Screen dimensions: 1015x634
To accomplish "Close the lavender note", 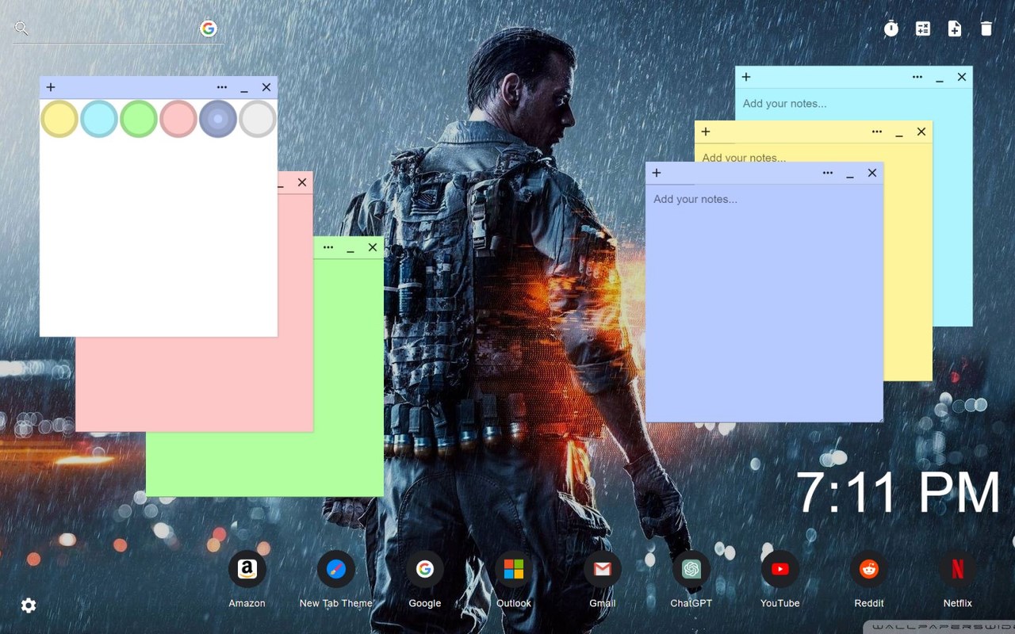I will coord(872,173).
